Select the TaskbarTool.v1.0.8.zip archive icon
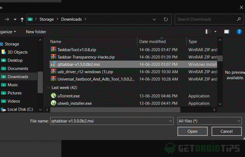The height and width of the screenshot is (157, 245). pyautogui.click(x=54, y=50)
